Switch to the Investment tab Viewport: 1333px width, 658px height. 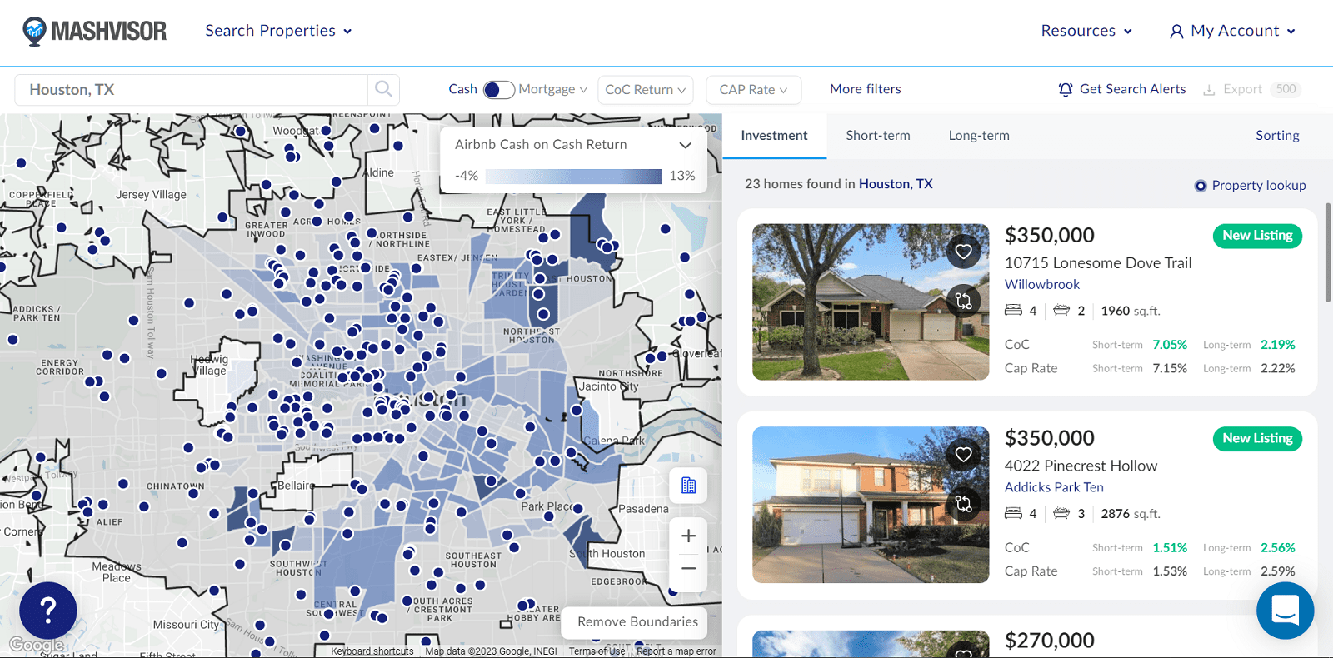click(x=774, y=135)
